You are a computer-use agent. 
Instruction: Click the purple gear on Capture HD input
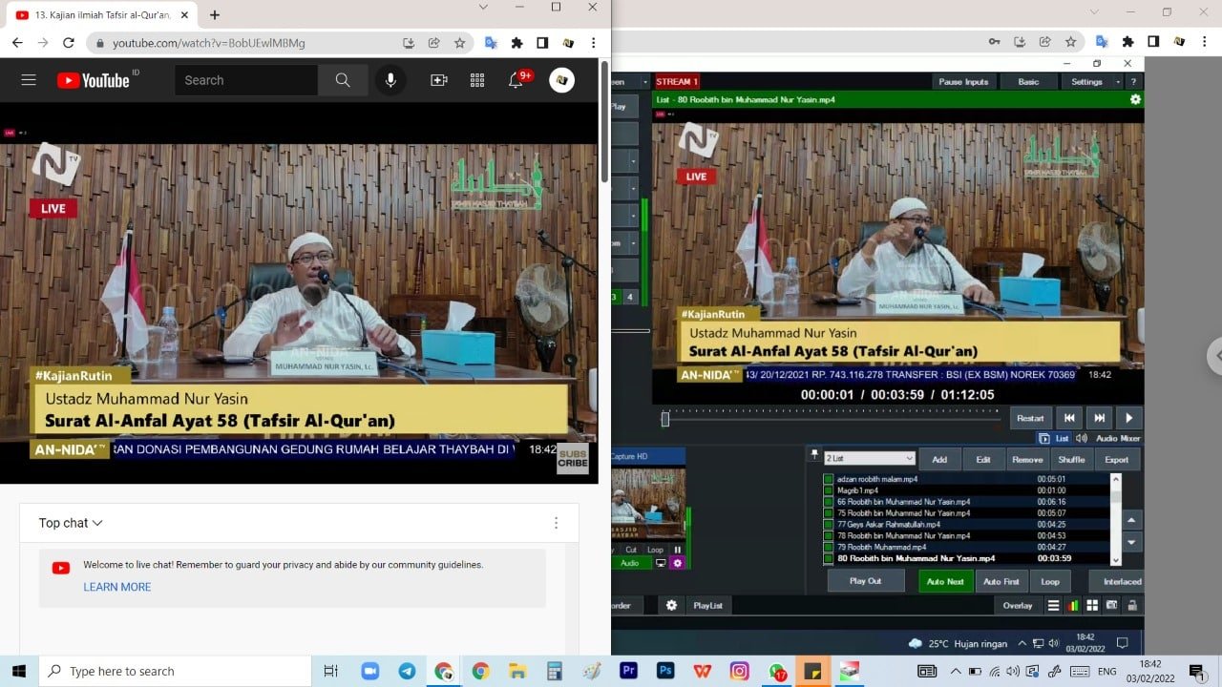click(x=678, y=563)
